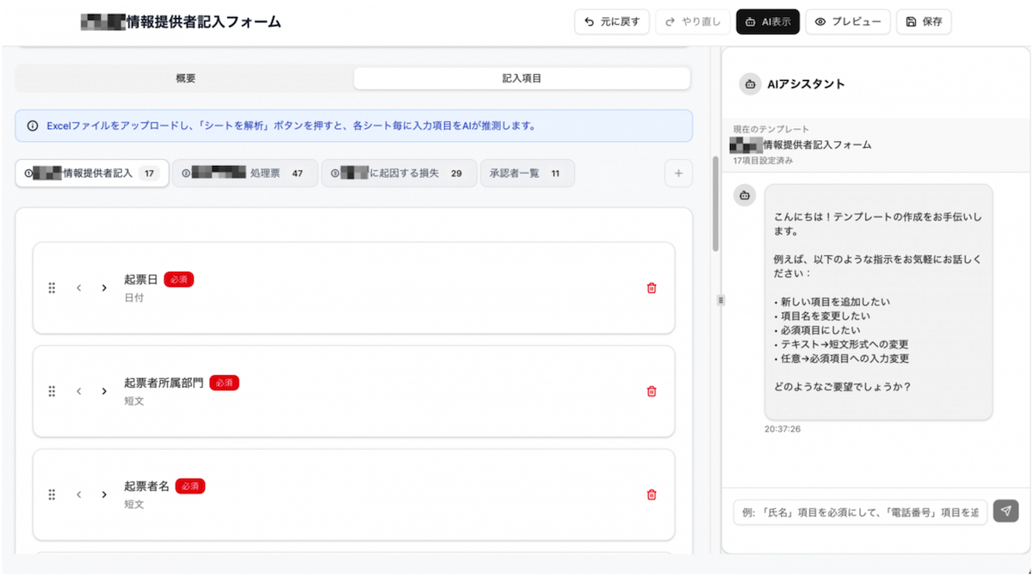Click the delete trash icon for 起票日
Screen dimensions: 1033x576
pyautogui.click(x=652, y=288)
